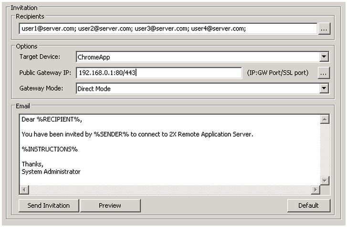Click the '(IP:GW Port/SSL port)' hint text
Viewport: 347px width, 227px height.
[x=278, y=73]
